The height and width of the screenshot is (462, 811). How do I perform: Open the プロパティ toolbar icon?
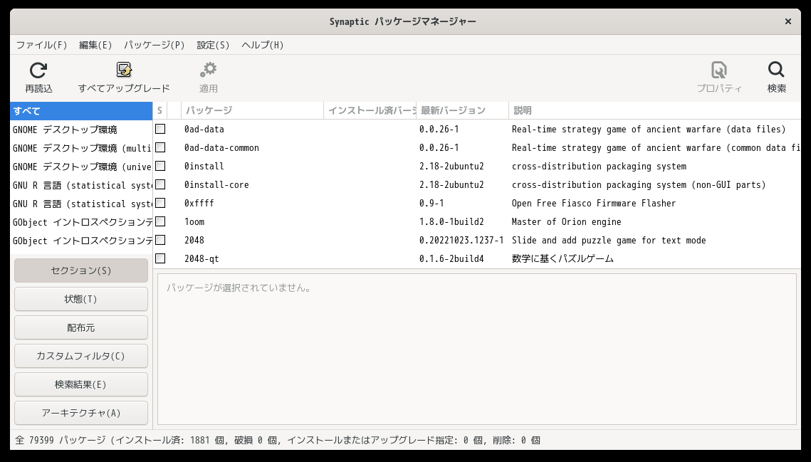tap(719, 71)
